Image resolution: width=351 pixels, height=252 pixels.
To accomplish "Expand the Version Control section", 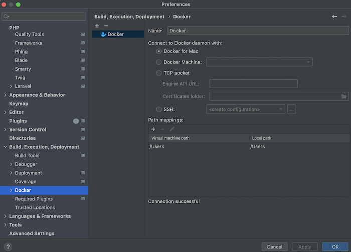I will [x=5, y=129].
